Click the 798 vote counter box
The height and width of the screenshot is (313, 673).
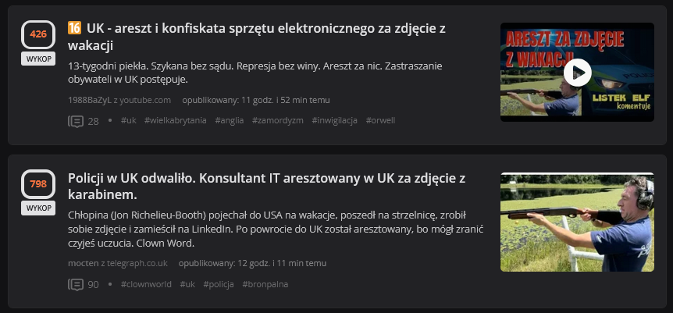[37, 184]
